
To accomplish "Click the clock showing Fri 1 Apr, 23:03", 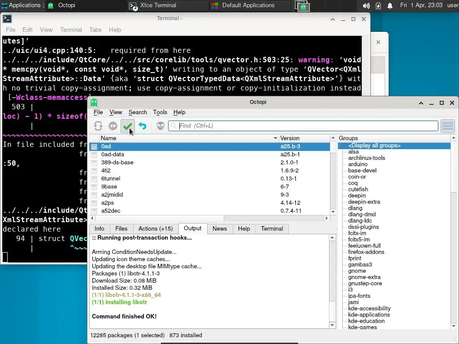I will [x=421, y=5].
